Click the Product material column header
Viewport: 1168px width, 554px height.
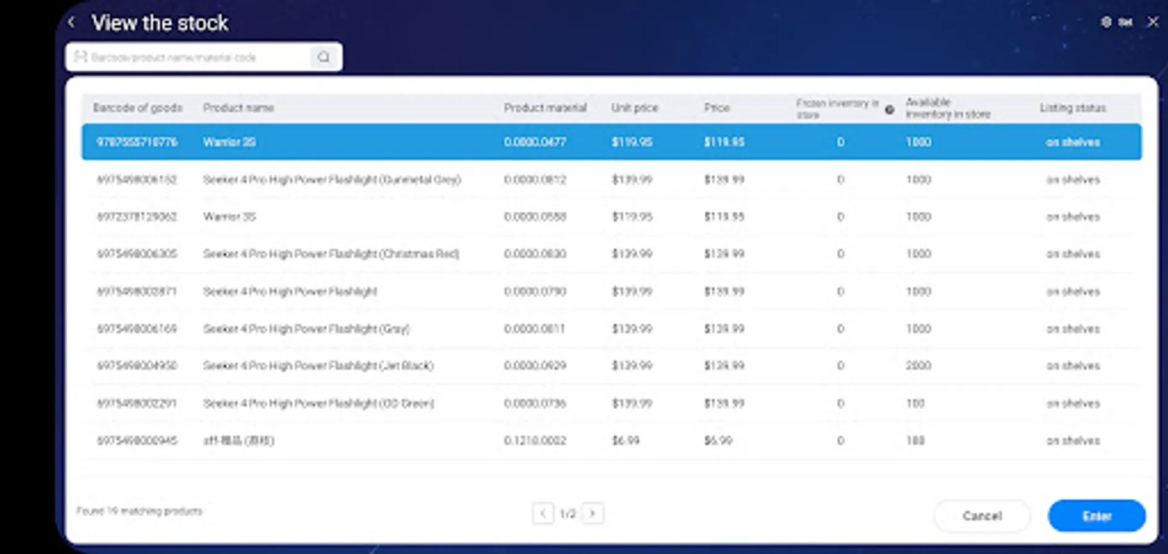point(545,108)
